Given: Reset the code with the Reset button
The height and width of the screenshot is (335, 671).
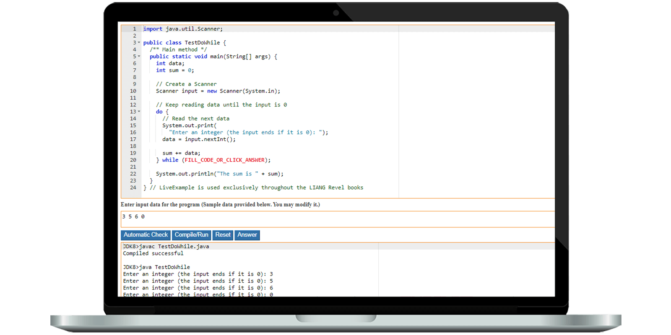Looking at the screenshot, I should tap(223, 235).
